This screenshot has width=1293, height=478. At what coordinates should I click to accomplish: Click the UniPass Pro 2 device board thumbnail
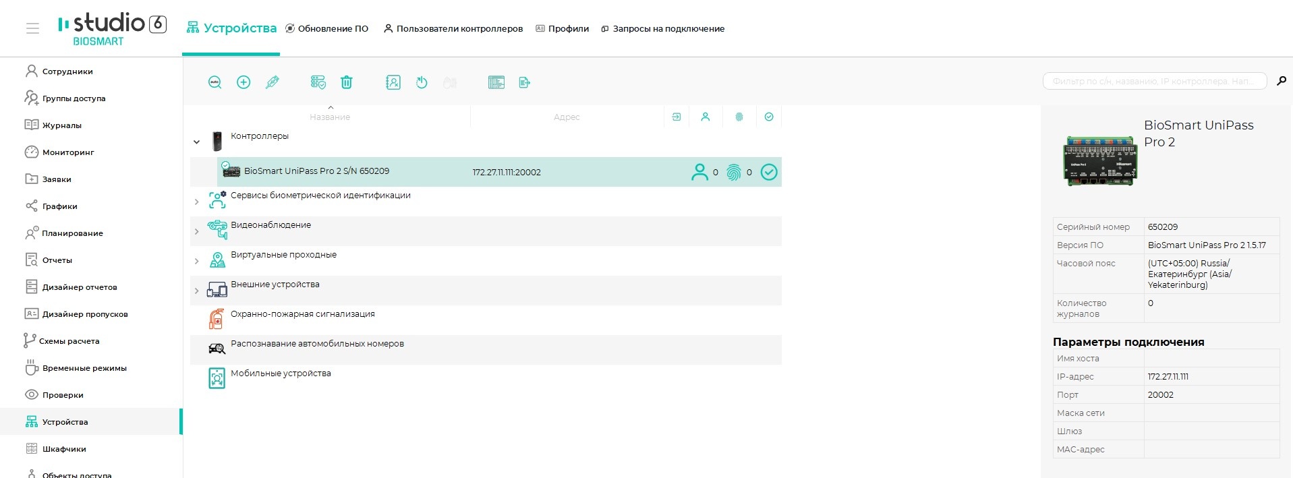click(x=1100, y=160)
